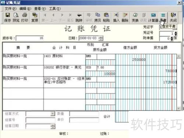Image resolution: width=184 pixels, height=138 pixels.
Task: Open the 文件(F) menu
Action: [10, 9]
